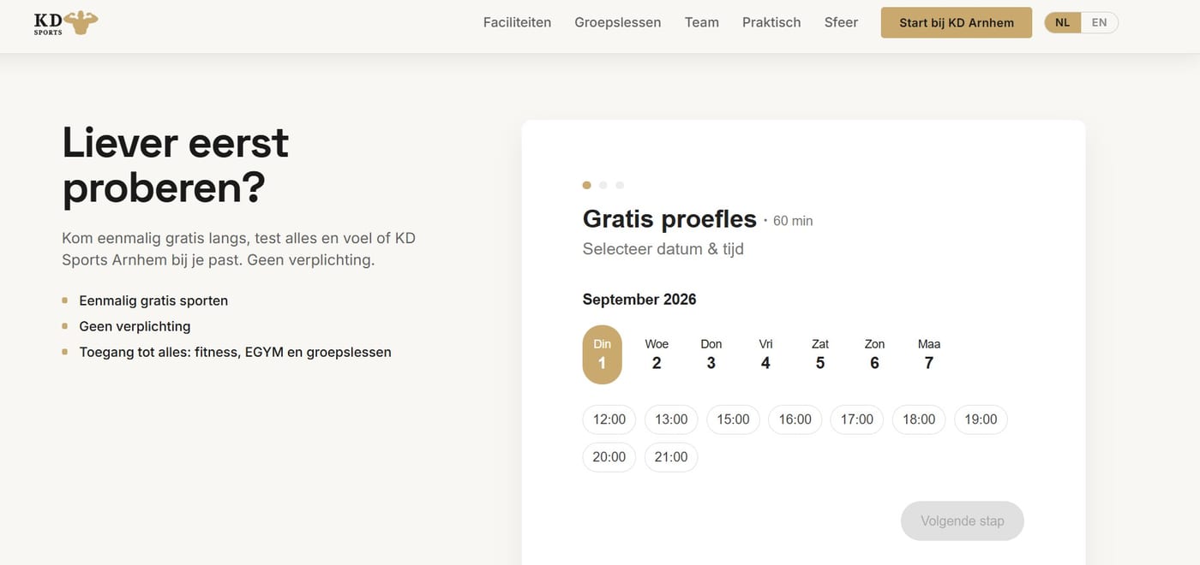Image resolution: width=1200 pixels, height=565 pixels.
Task: Select Din 1 date
Action: [602, 354]
